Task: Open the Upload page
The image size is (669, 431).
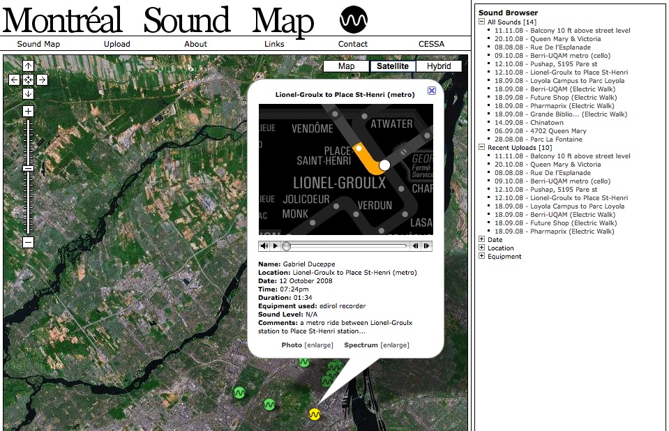Action: tap(116, 44)
